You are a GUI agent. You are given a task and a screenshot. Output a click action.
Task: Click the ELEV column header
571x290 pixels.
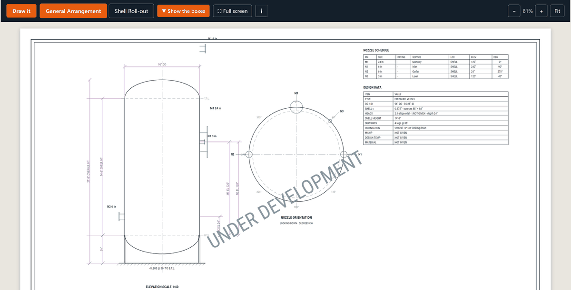click(481, 57)
